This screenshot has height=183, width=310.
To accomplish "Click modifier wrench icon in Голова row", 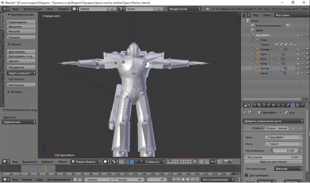I will (281, 49).
